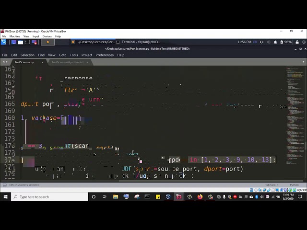Open the Sublime Text Preferences menu
Screen dimensions: 307x230
(x=105, y=55)
